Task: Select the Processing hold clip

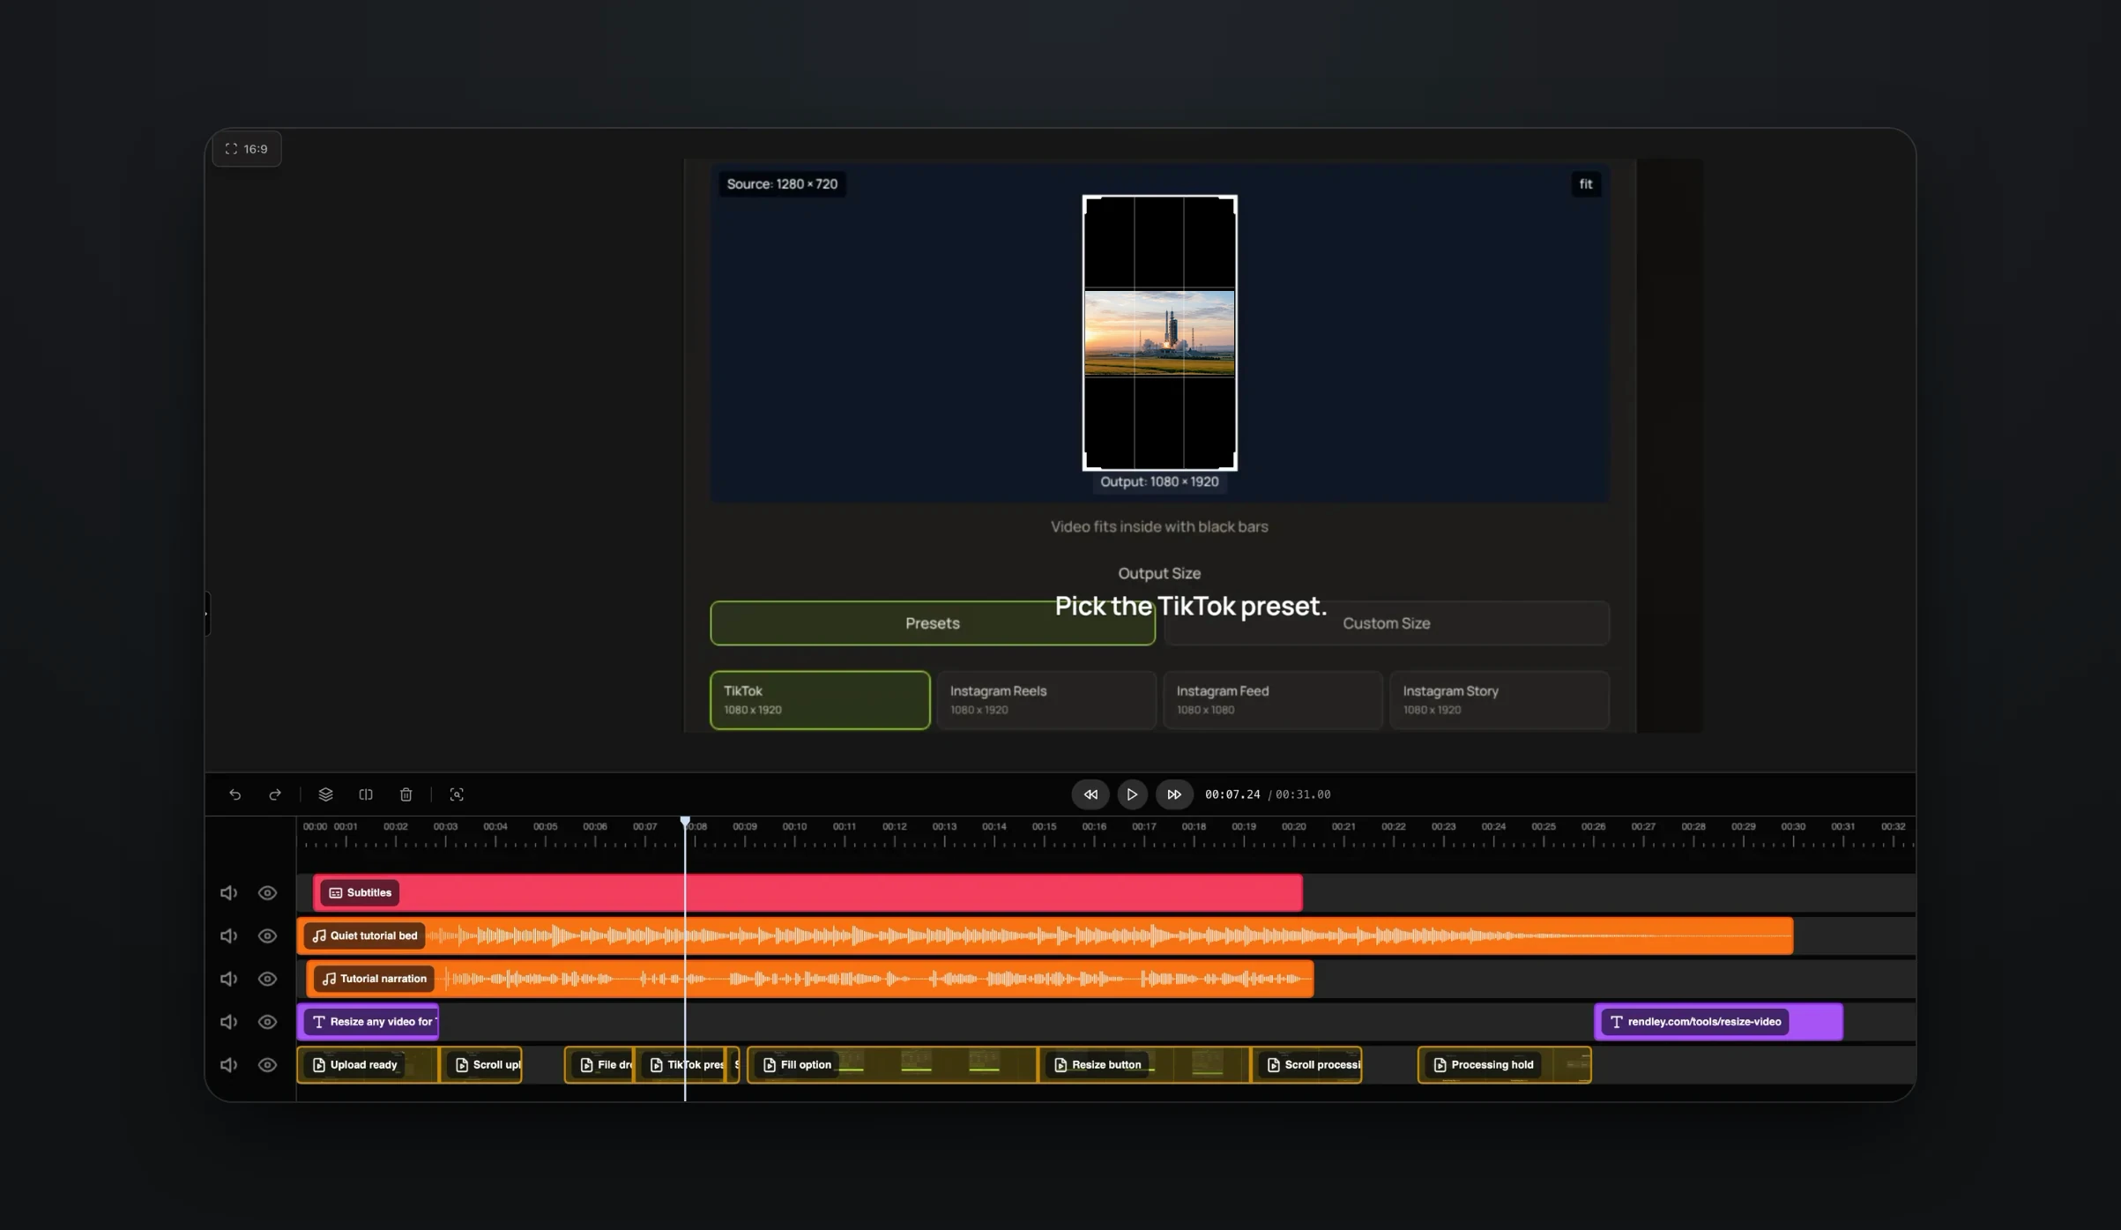Action: tap(1505, 1065)
